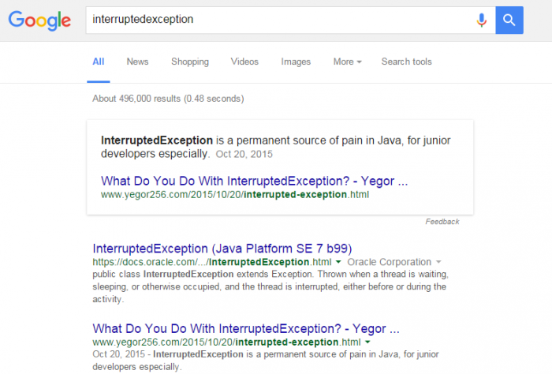Open Search tools options
Viewport: 552px width, 374px height.
(x=406, y=62)
